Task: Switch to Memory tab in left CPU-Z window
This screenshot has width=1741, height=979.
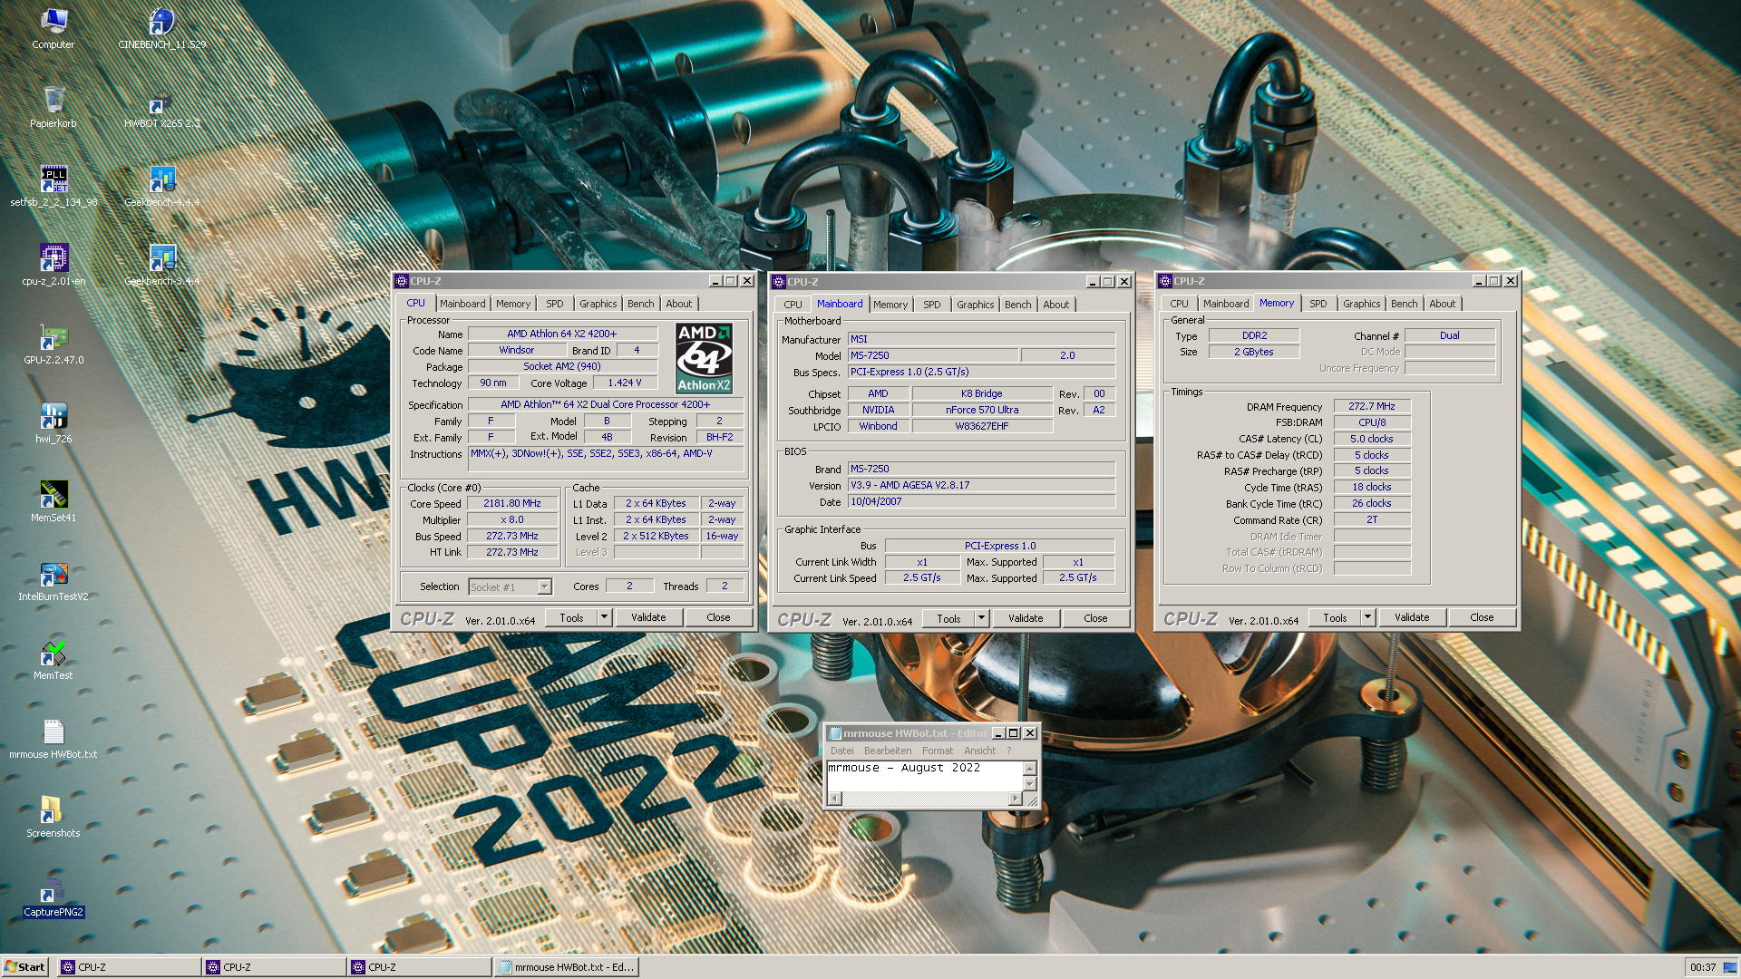Action: pos(513,304)
